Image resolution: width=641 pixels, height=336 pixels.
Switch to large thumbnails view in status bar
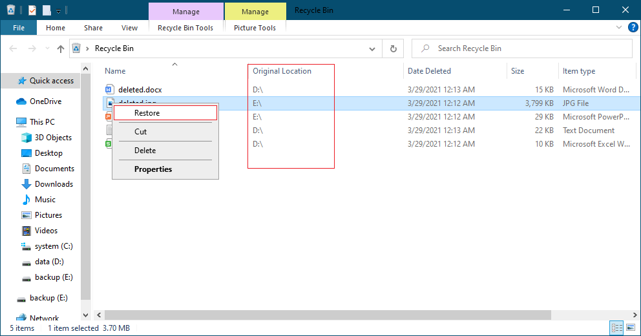(x=630, y=328)
